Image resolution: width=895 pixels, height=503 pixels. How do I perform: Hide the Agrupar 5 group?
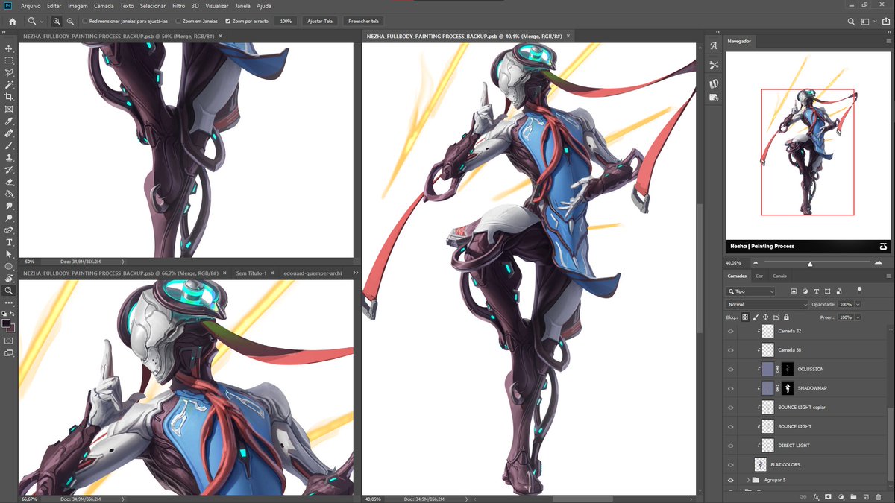(x=731, y=480)
